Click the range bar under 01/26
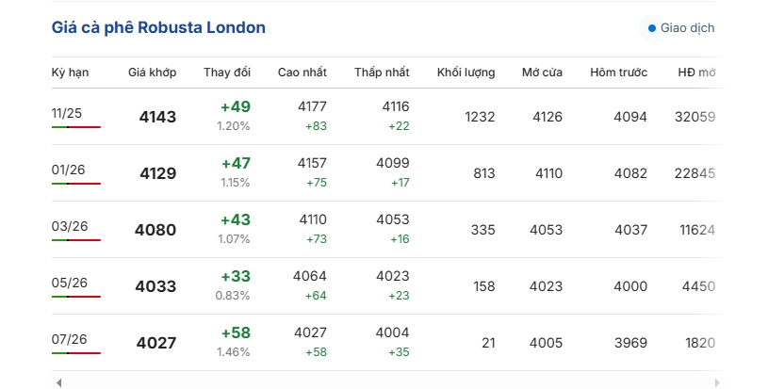The height and width of the screenshot is (389, 768). (x=76, y=184)
